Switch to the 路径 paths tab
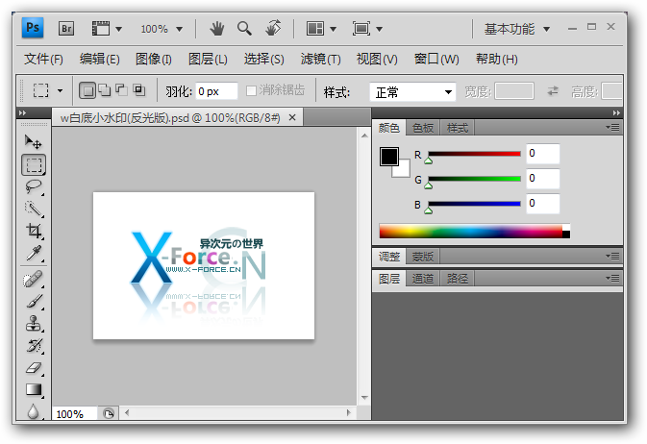Image resolution: width=647 pixels, height=444 pixels. pos(458,279)
